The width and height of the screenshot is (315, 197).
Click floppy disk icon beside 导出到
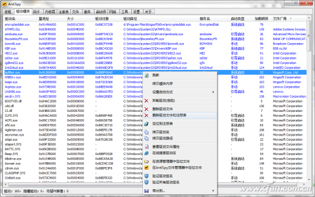point(146,191)
